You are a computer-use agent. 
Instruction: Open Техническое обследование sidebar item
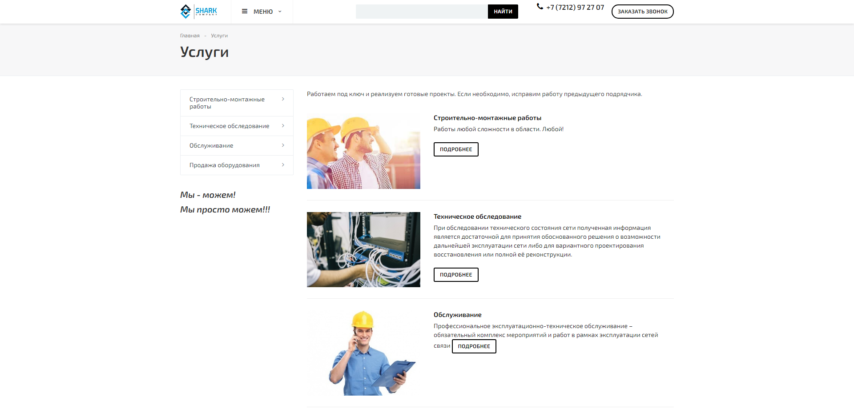(x=237, y=126)
